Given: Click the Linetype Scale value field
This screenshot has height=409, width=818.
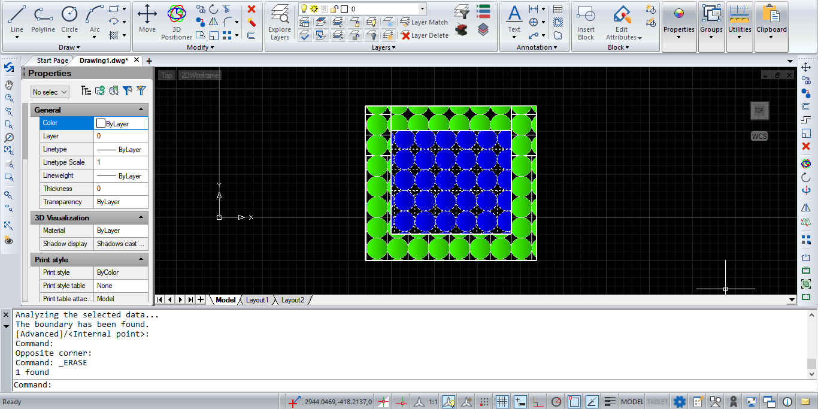Looking at the screenshot, I should 121,162.
